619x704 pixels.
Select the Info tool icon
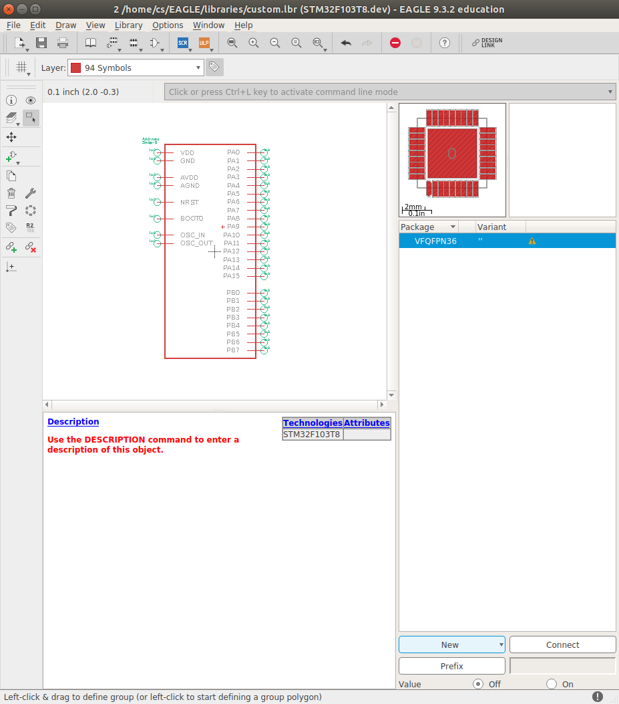click(x=11, y=100)
